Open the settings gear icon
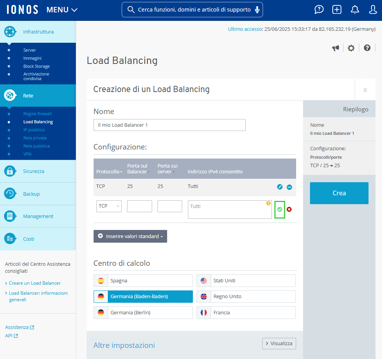 [x=351, y=48]
